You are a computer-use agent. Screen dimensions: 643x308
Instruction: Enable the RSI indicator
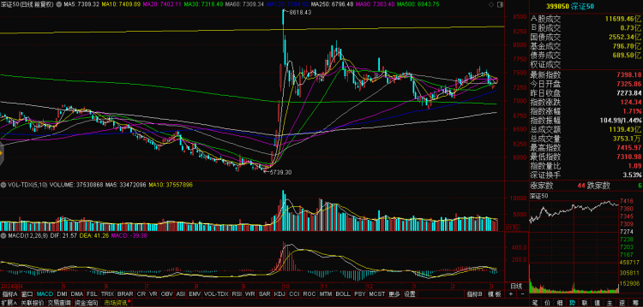(x=237, y=294)
